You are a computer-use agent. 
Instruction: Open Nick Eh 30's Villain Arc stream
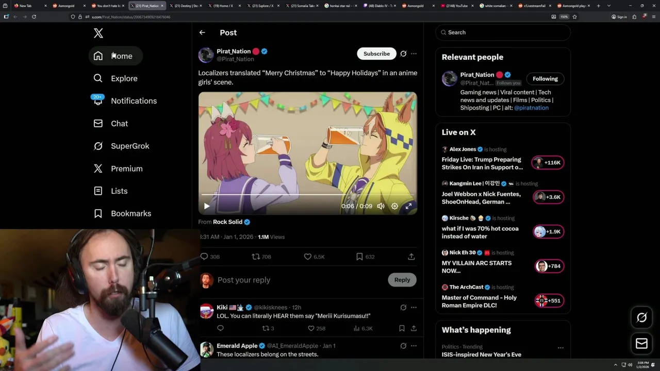(476, 267)
